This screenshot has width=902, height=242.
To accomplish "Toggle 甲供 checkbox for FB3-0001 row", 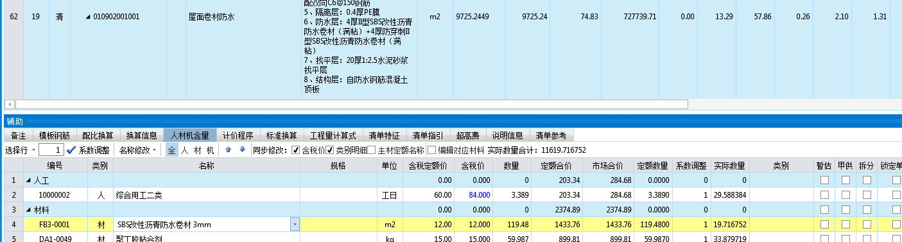I will click(x=846, y=224).
